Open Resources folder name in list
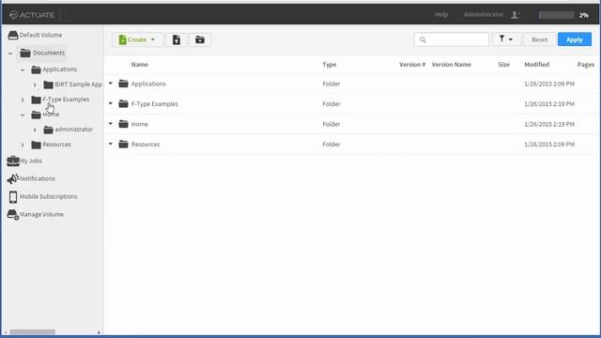The image size is (601, 338). click(146, 144)
